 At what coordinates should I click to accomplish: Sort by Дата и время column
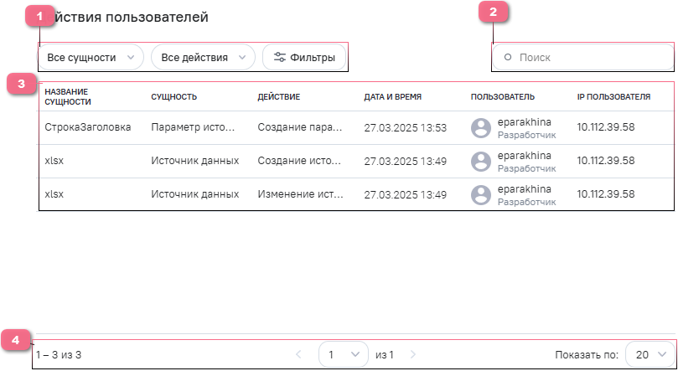tap(393, 97)
